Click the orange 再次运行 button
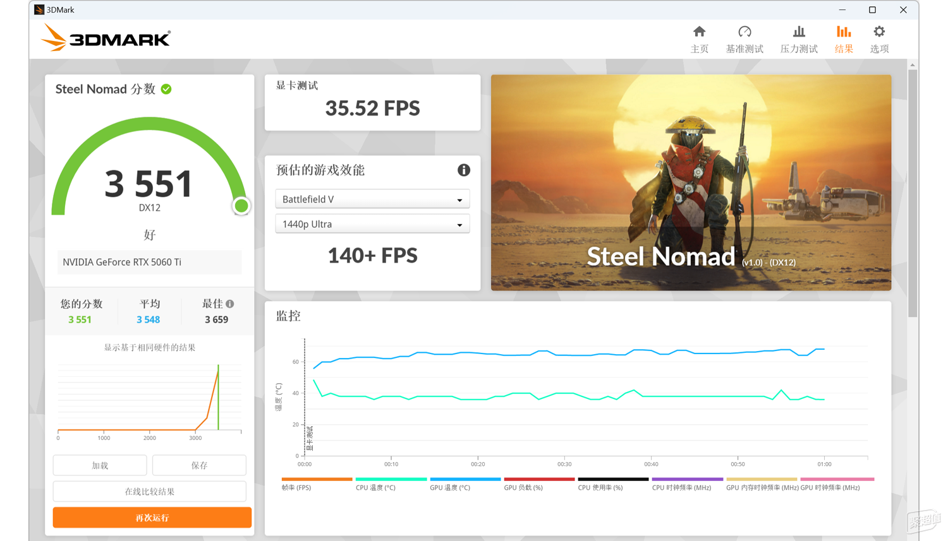 [x=152, y=518]
